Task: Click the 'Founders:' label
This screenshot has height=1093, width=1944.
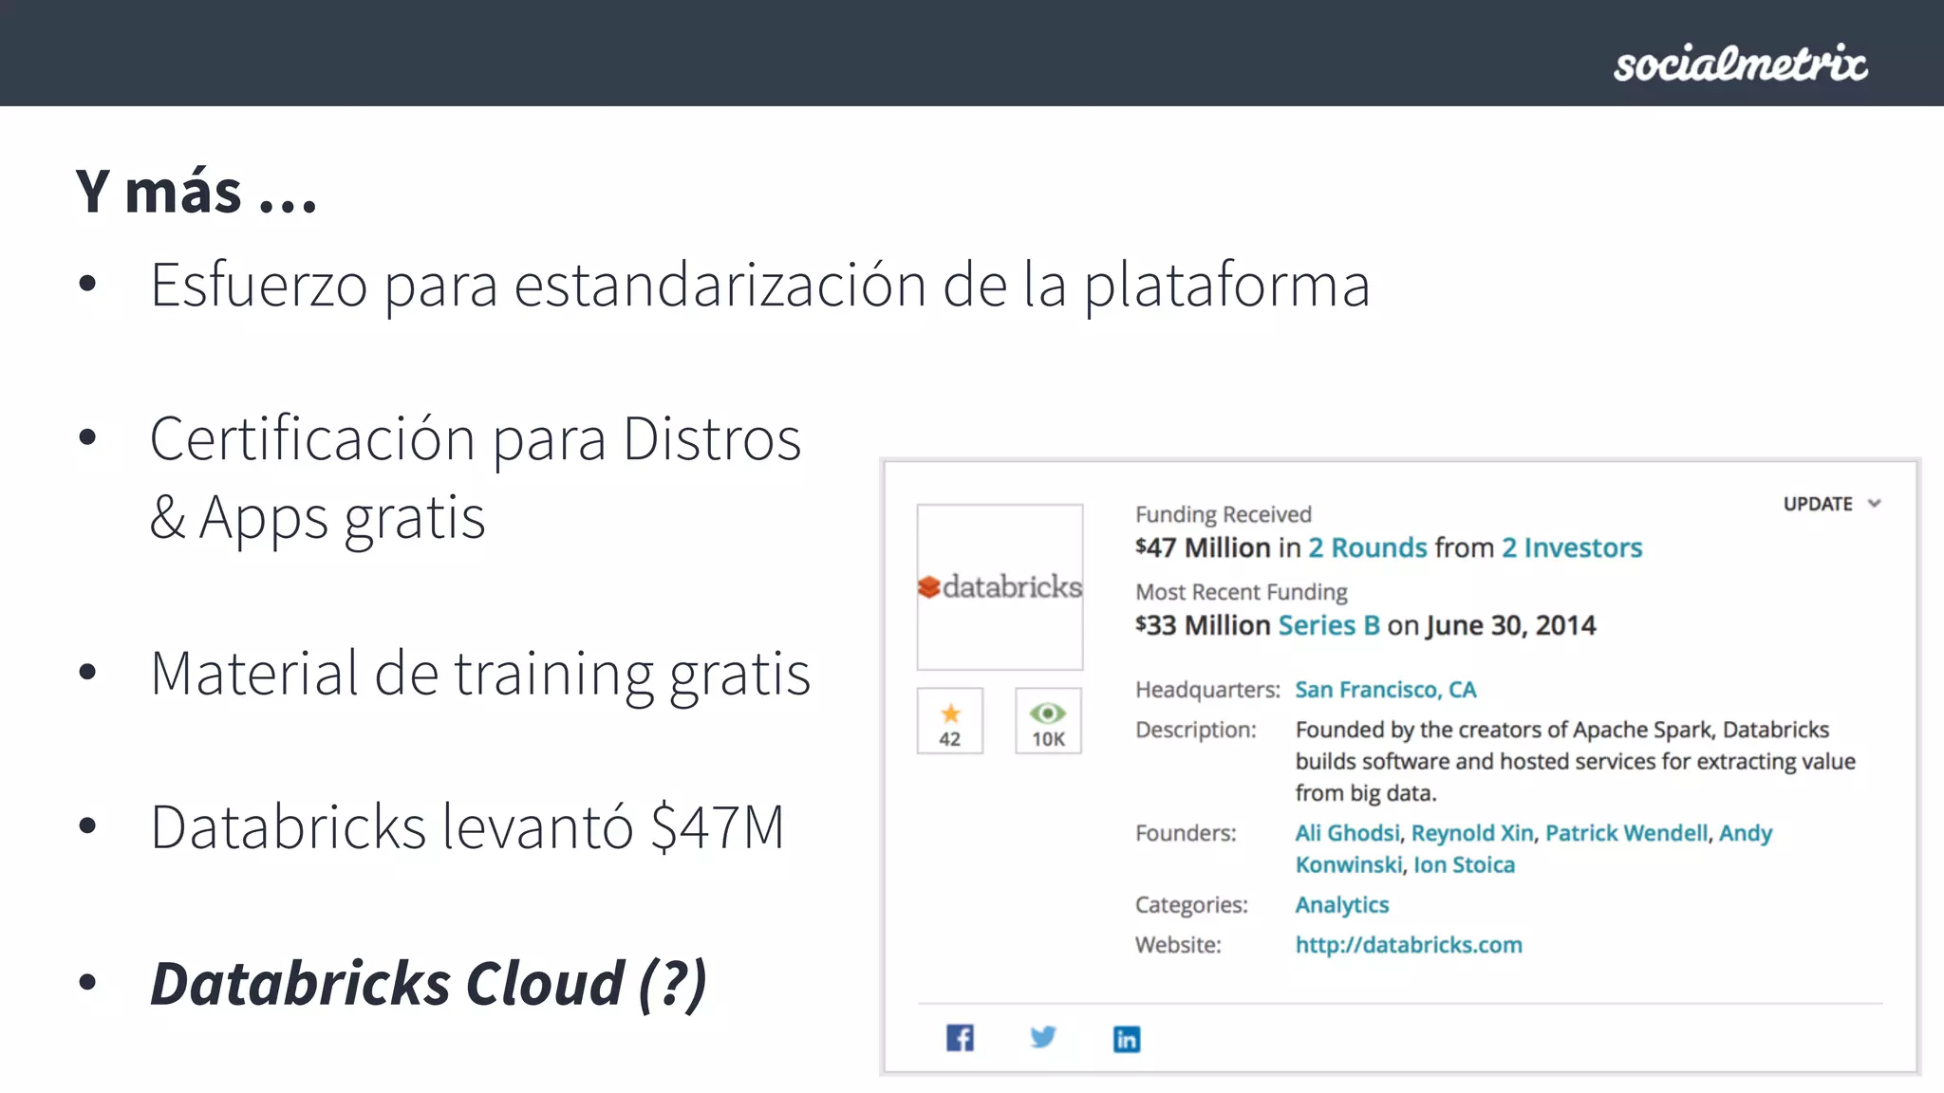Action: 1186,833
